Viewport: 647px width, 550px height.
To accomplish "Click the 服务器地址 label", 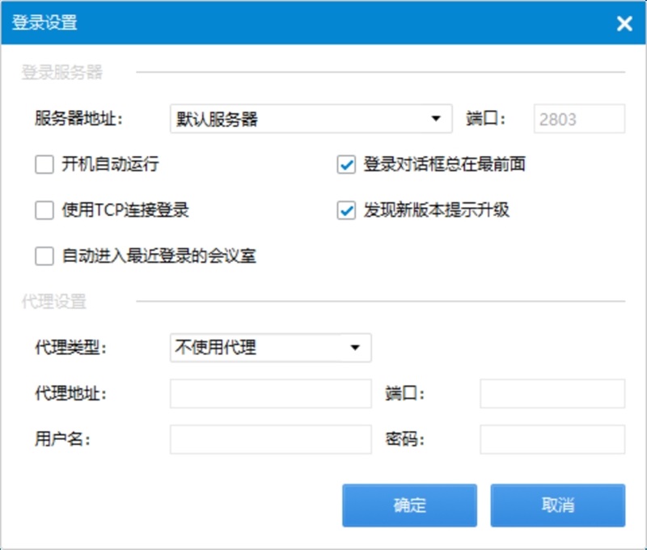I will click(x=78, y=119).
